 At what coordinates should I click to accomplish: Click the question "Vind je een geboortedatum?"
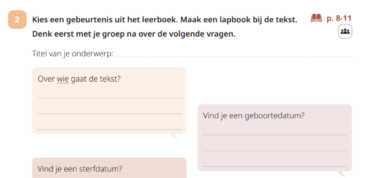click(x=254, y=116)
